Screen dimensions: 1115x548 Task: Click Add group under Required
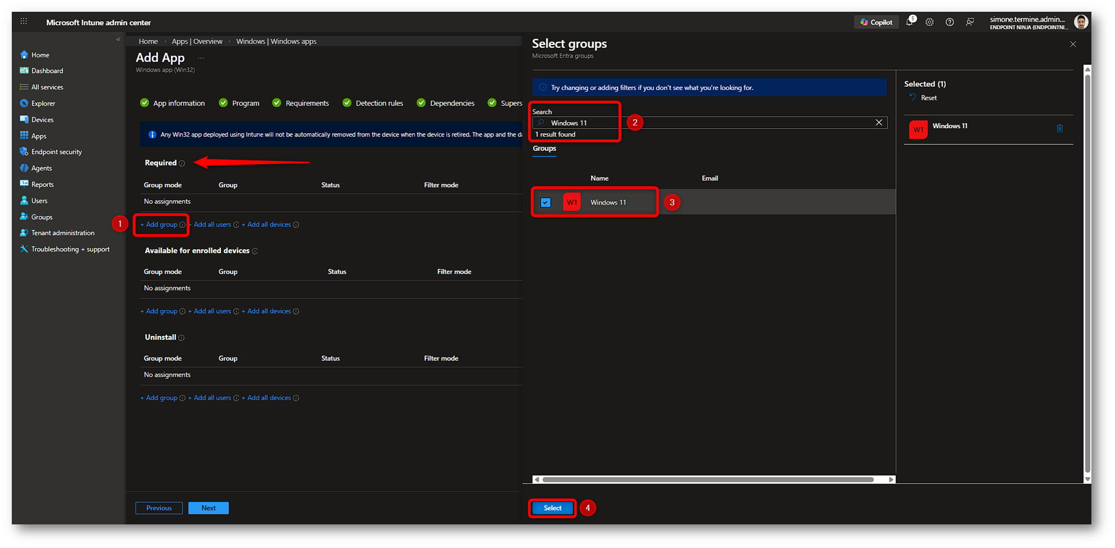point(161,225)
